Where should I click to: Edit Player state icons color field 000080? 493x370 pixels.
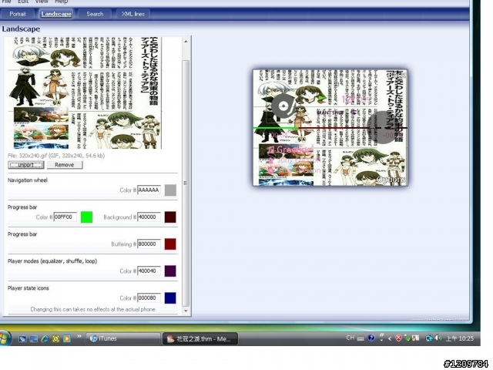[x=149, y=298]
